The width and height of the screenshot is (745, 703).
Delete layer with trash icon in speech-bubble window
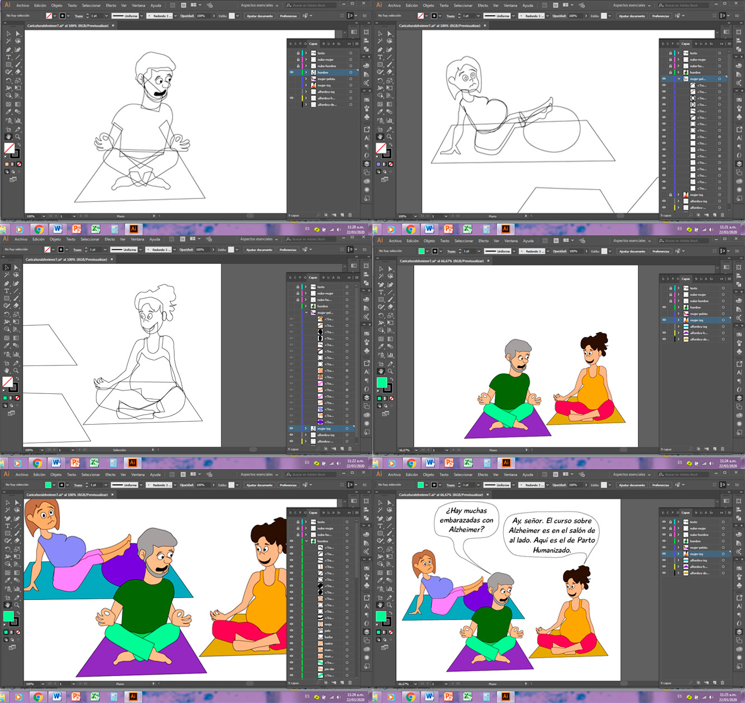coord(722,683)
